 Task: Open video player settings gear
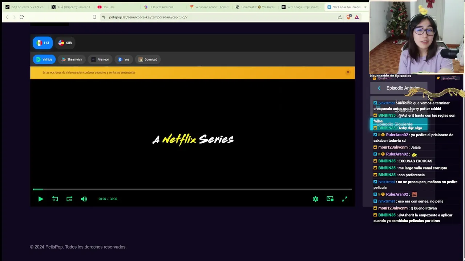click(315, 199)
